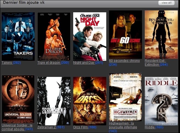Follow the Orcs Film title link

click(80, 127)
